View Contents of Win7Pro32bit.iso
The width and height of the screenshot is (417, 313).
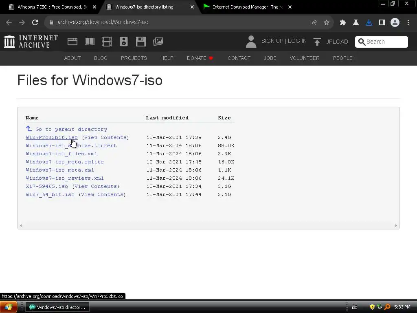(x=105, y=137)
